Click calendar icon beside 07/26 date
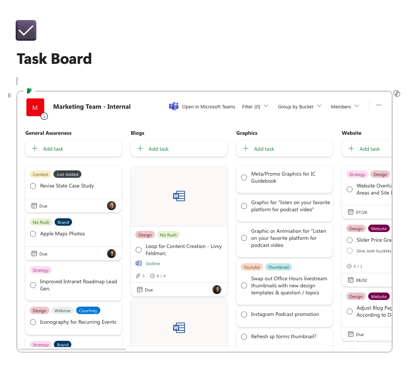The width and height of the screenshot is (412, 369). pos(350,212)
